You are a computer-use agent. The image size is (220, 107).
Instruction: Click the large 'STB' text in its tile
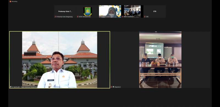click(155, 11)
